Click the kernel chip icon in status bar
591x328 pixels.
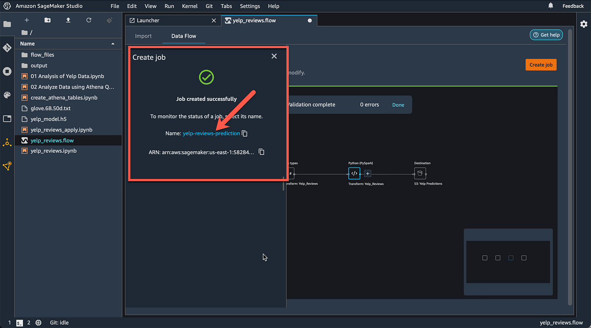[38, 323]
